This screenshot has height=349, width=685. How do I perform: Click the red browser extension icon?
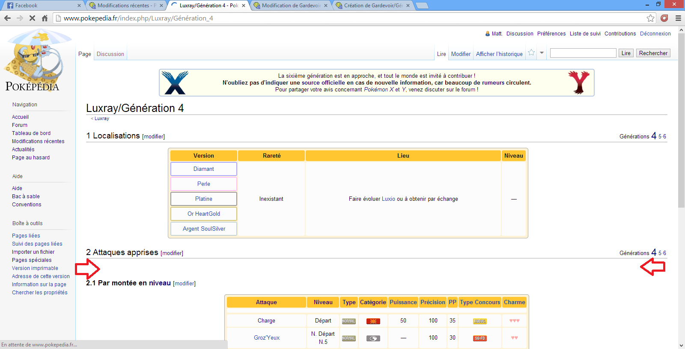click(x=664, y=18)
